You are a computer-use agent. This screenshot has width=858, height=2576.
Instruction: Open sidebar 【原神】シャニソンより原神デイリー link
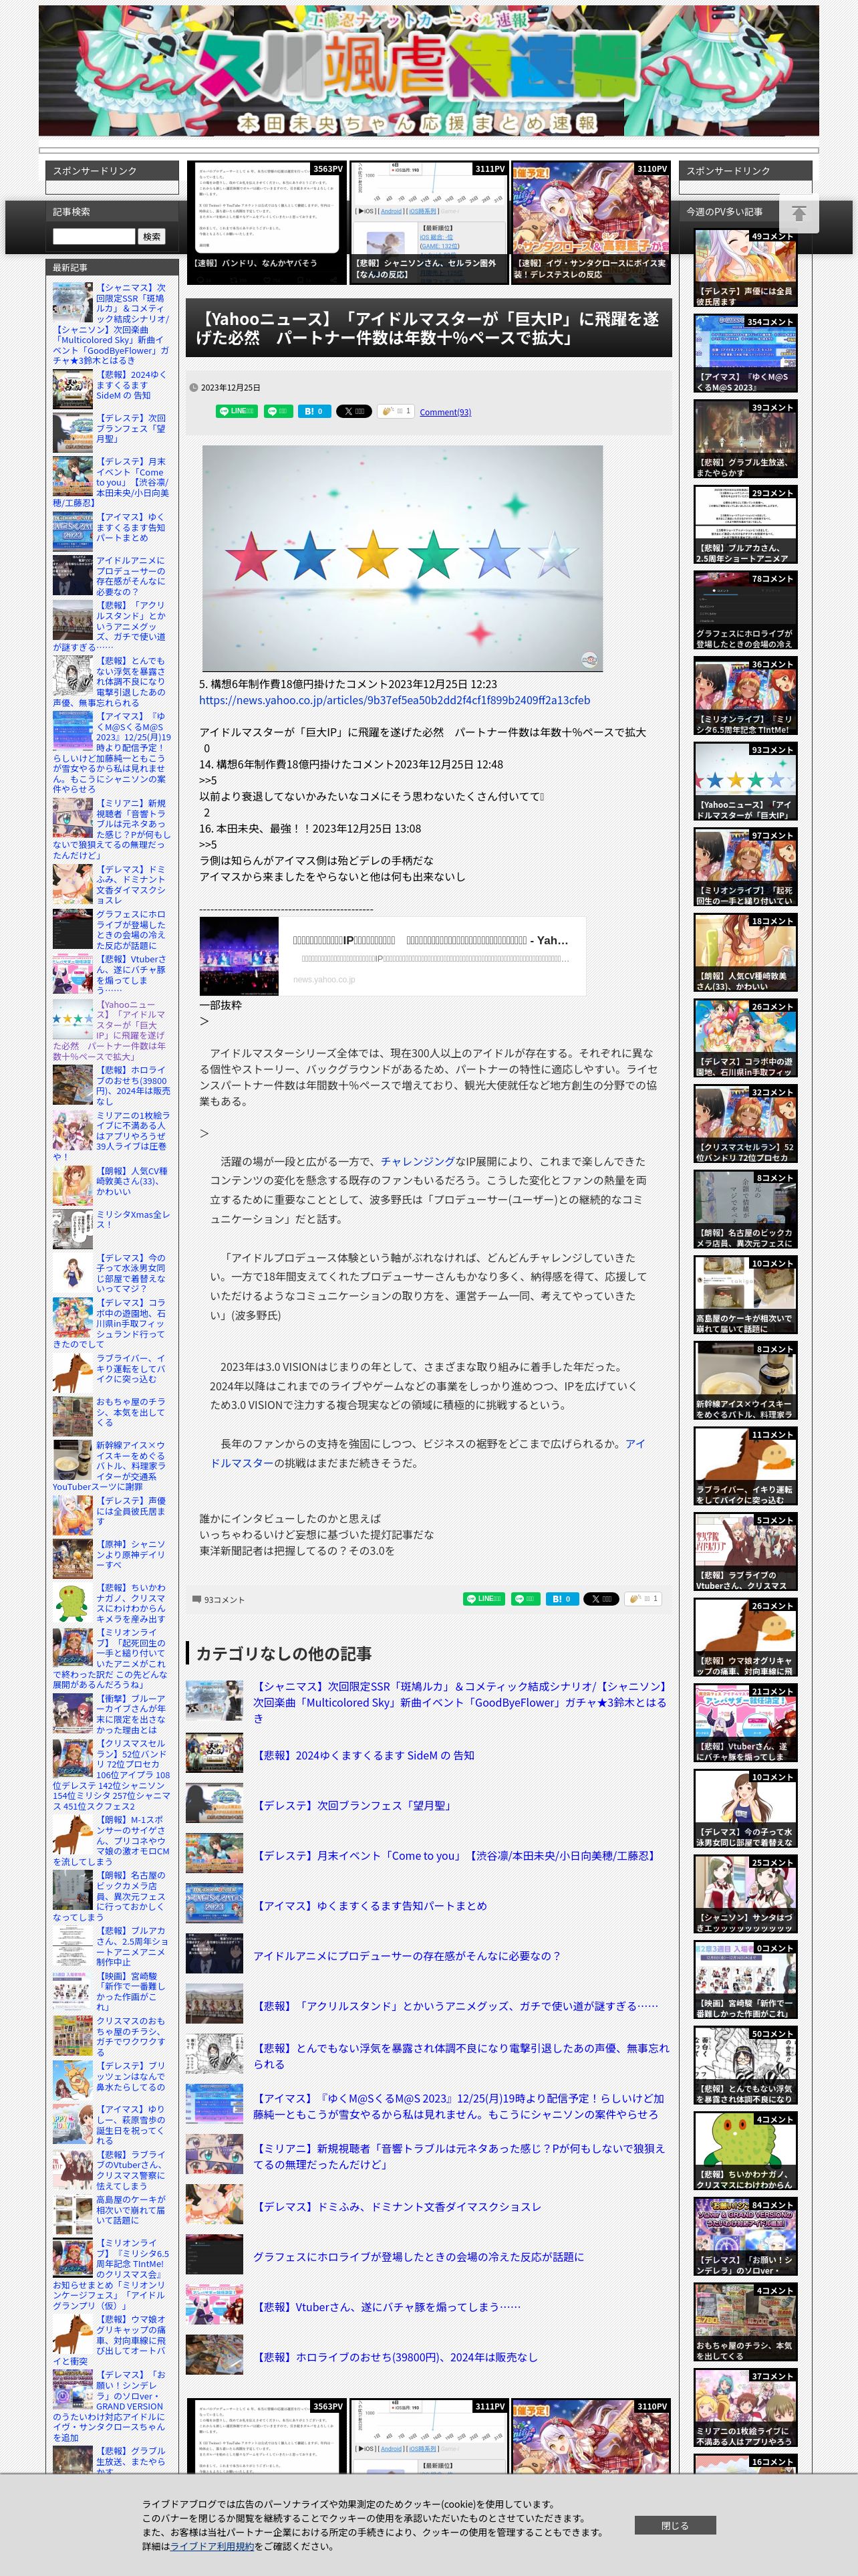point(131,1555)
